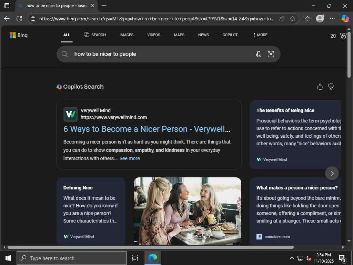Click the Windows taskbar search box
This screenshot has height=265, width=353.
72,258
